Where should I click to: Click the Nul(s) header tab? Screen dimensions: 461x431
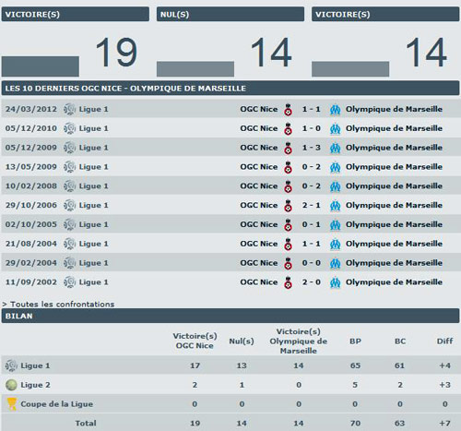click(230, 14)
